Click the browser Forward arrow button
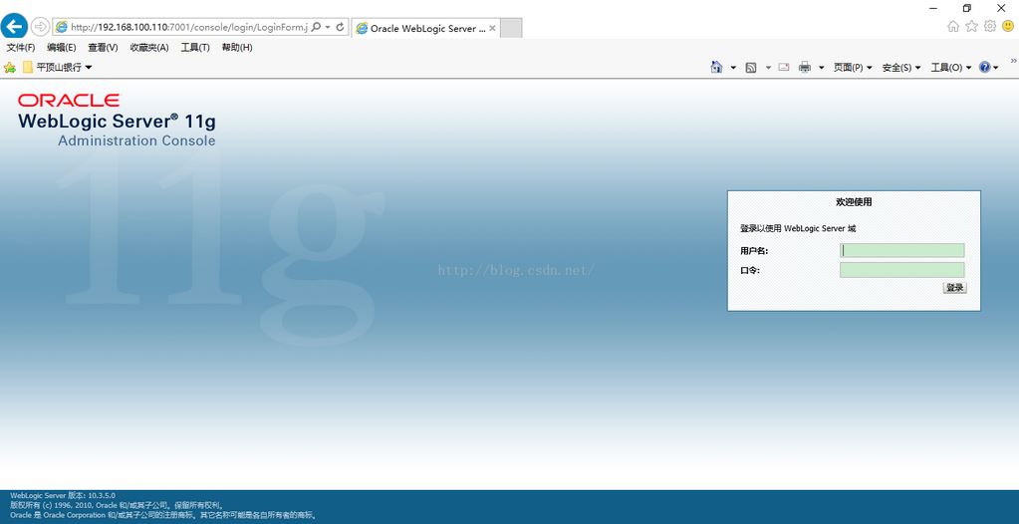Viewport: 1019px width, 524px height. tap(40, 27)
